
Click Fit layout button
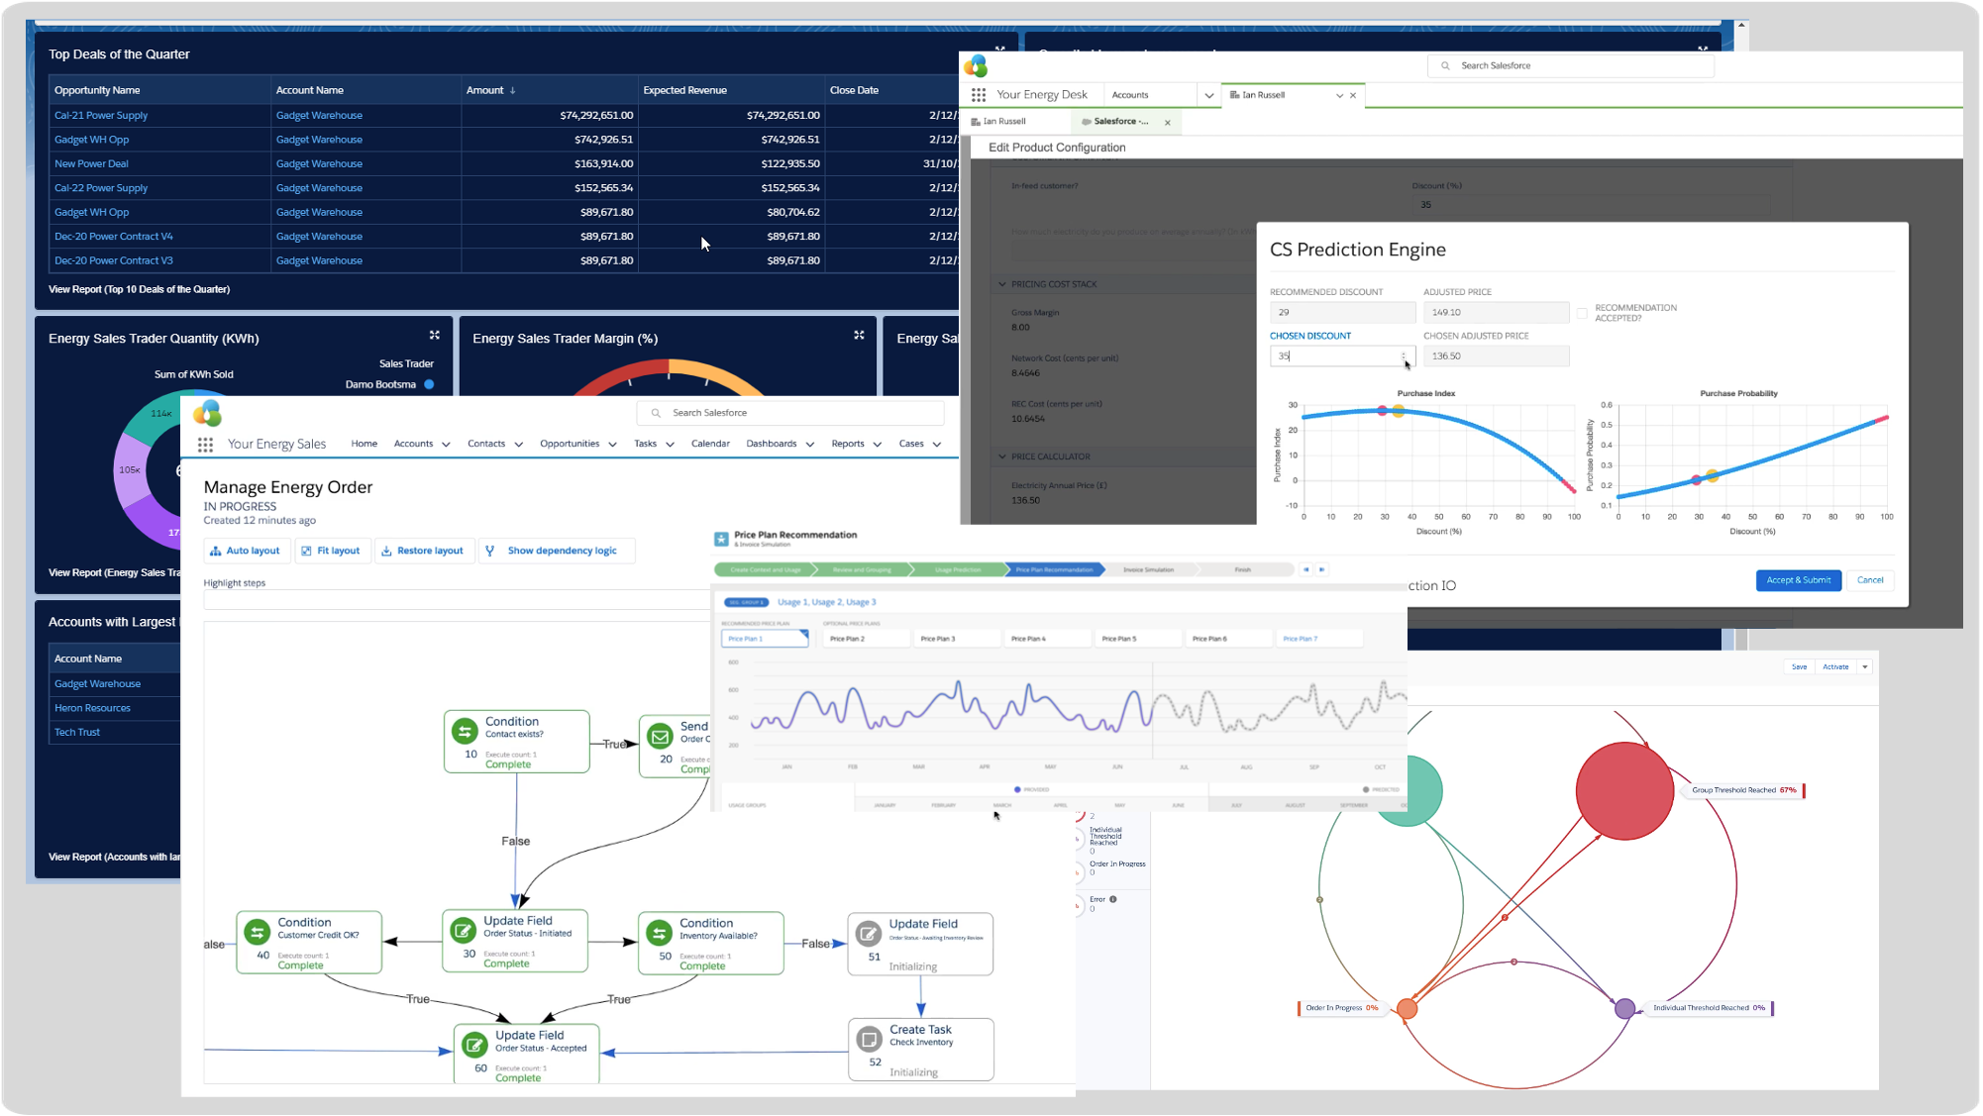pyautogui.click(x=331, y=551)
